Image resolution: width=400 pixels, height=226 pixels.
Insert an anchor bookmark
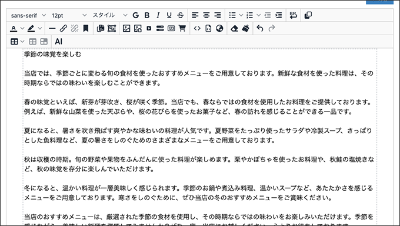(86, 29)
